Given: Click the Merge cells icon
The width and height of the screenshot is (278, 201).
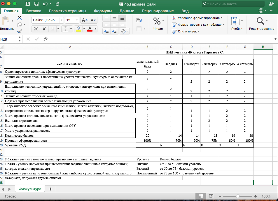Looking at the screenshot, I should [139, 29].
